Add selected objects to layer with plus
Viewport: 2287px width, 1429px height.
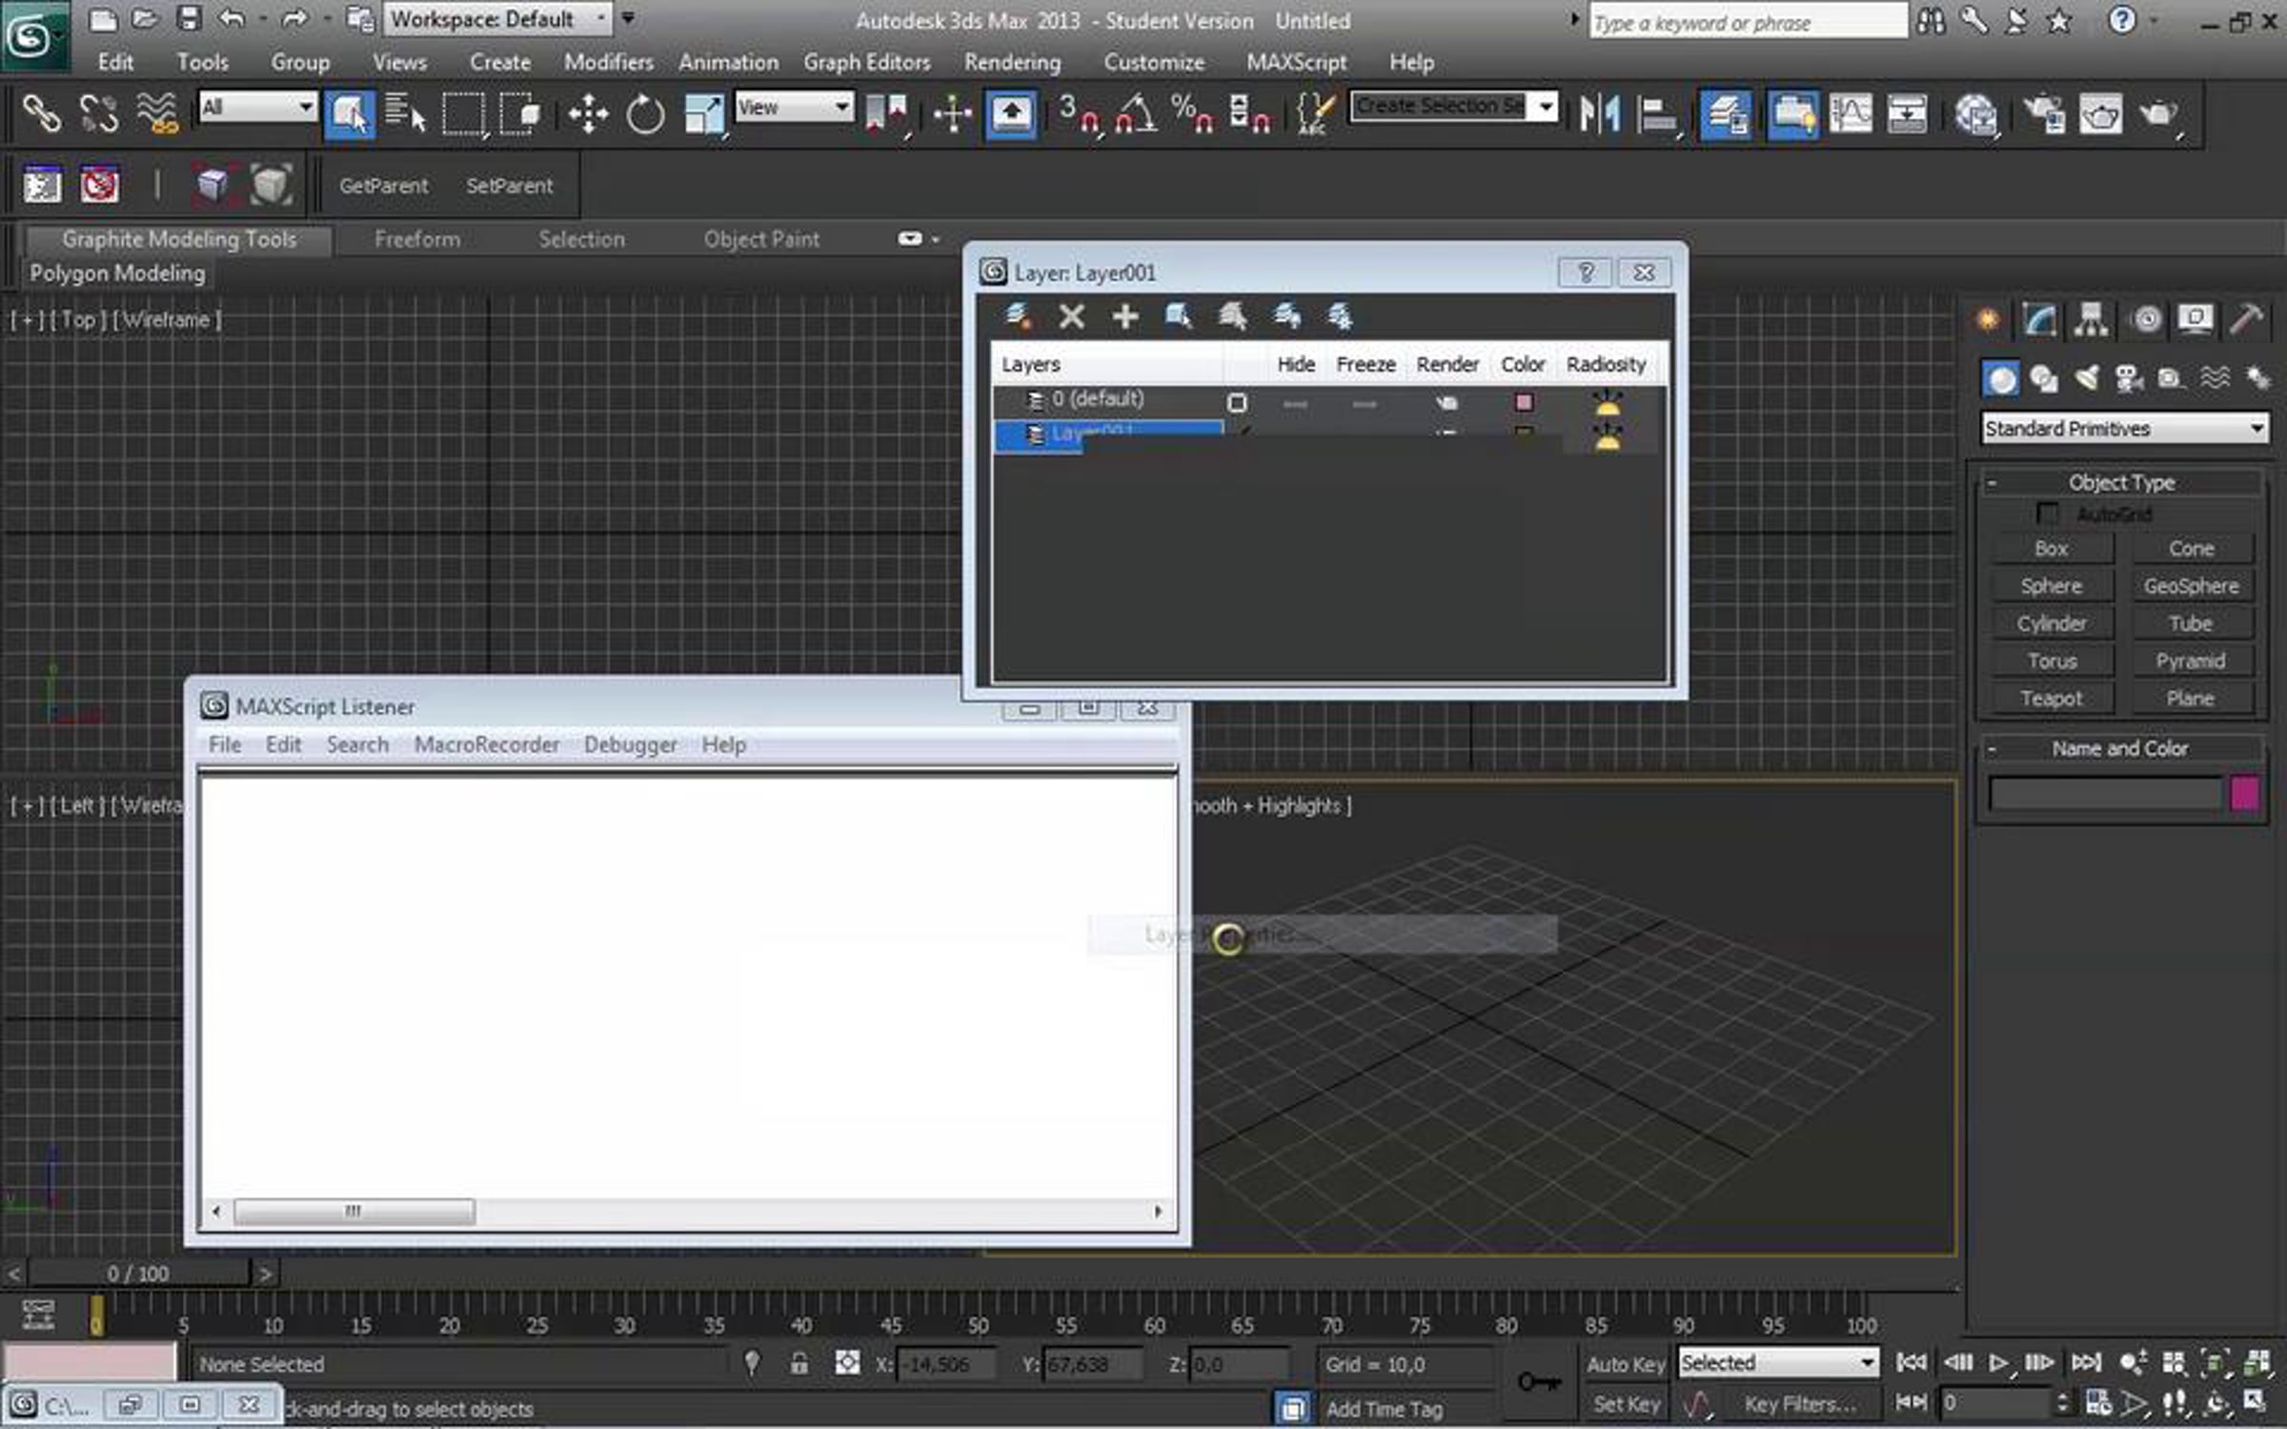point(1125,316)
